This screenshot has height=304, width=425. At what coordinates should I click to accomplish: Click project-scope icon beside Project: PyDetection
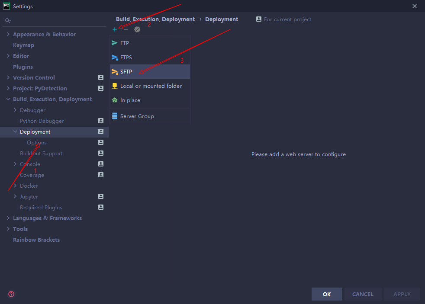(x=101, y=88)
